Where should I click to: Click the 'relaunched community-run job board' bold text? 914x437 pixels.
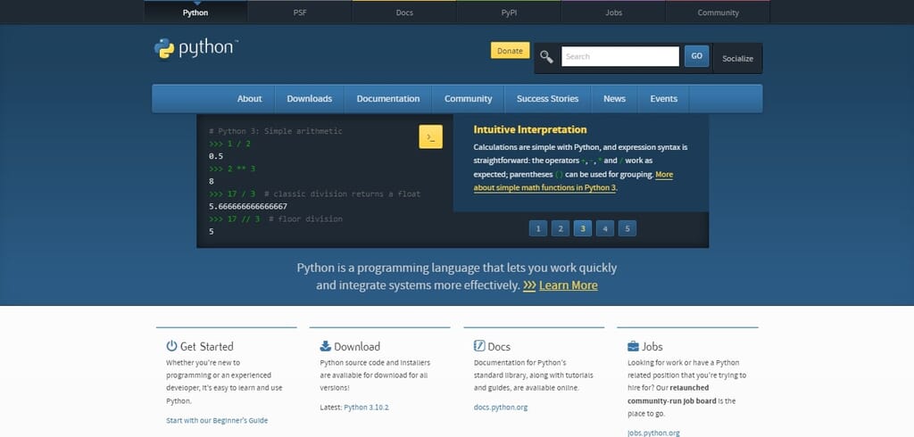click(x=672, y=394)
